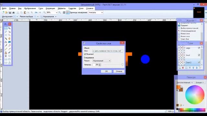Toggle the rulers toolbar icon
This screenshot has height=116, width=207.
pyautogui.click(x=68, y=13)
